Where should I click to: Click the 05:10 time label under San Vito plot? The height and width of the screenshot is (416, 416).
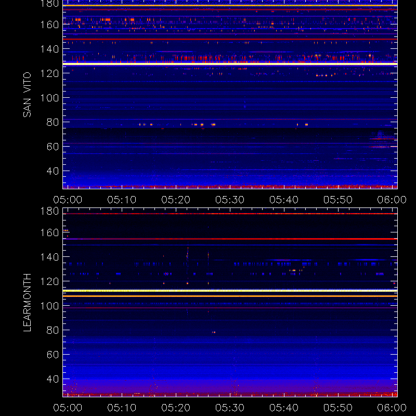[122, 200]
